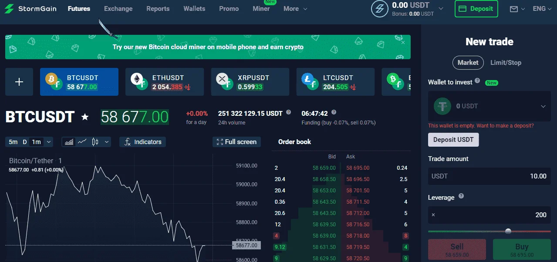557x262 pixels.
Task: Click the Bitcoin cloud miner promo banner text
Action: (x=208, y=47)
